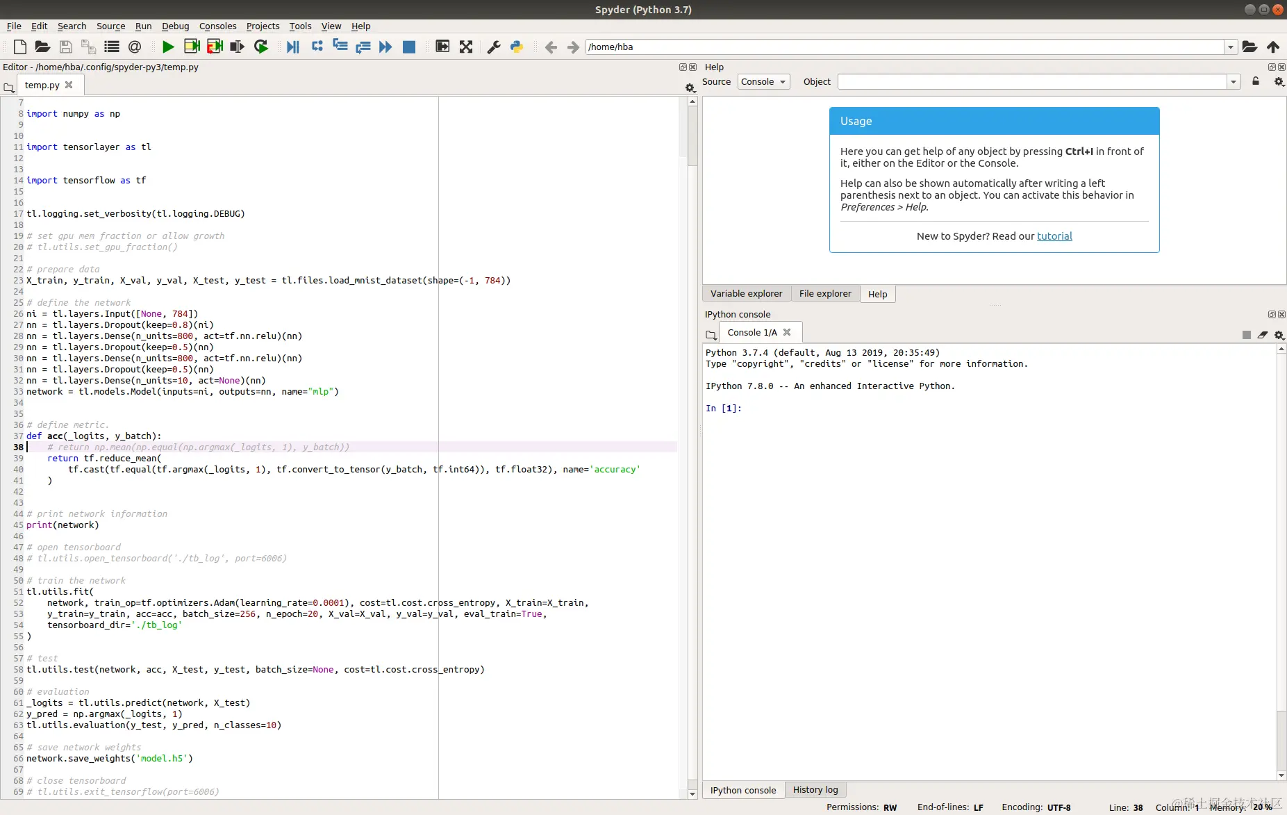1287x815 pixels.
Task: Select the temp.py editor tab
Action: coord(42,85)
